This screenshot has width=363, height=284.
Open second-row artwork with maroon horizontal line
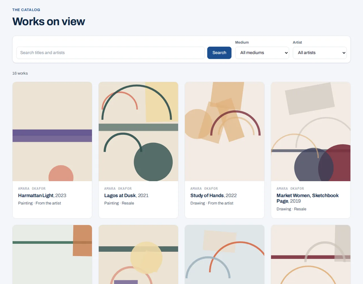(x=311, y=254)
